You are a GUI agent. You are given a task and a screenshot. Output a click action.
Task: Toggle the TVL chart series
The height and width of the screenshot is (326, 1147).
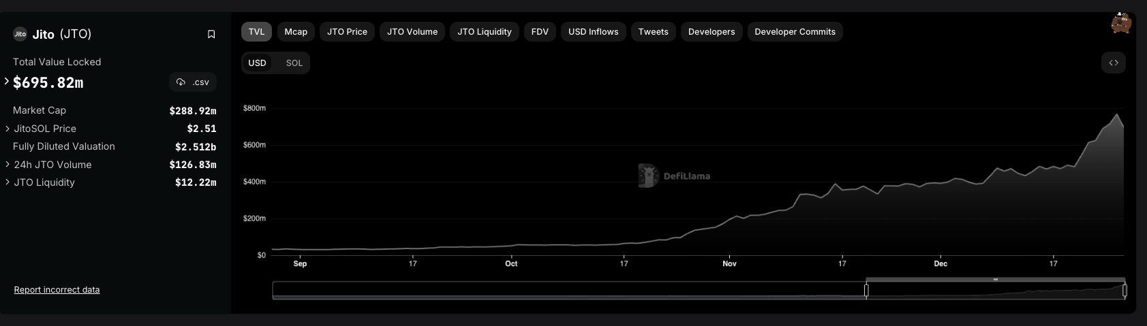(x=256, y=31)
